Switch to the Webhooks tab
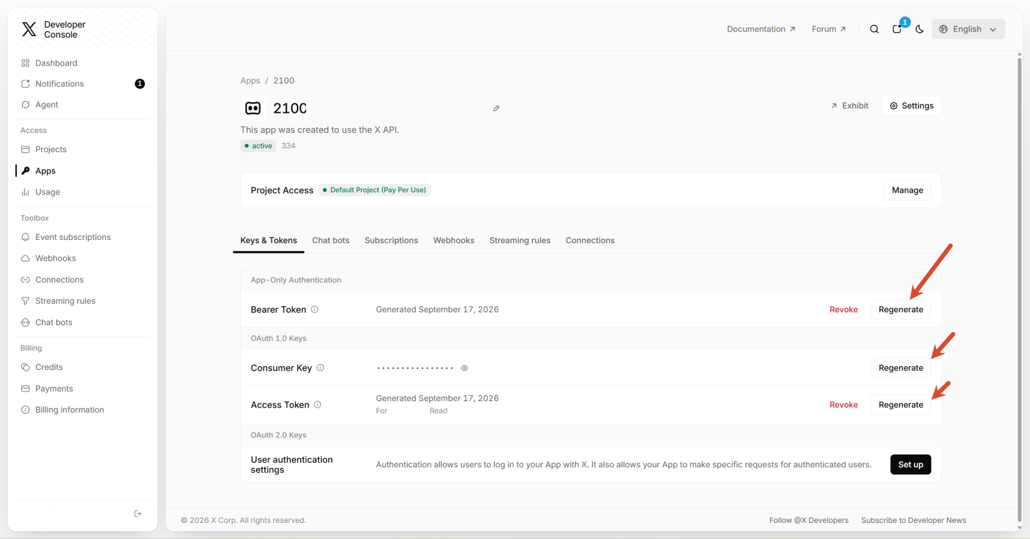This screenshot has width=1030, height=539. (x=454, y=241)
